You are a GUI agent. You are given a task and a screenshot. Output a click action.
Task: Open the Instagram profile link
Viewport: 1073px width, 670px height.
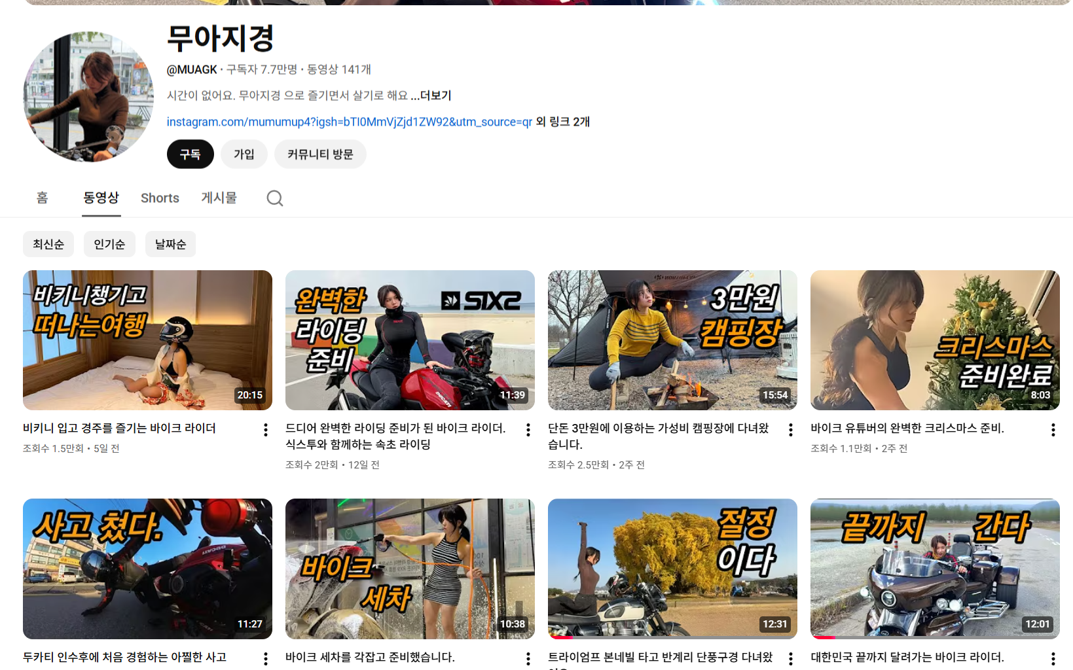coord(349,122)
